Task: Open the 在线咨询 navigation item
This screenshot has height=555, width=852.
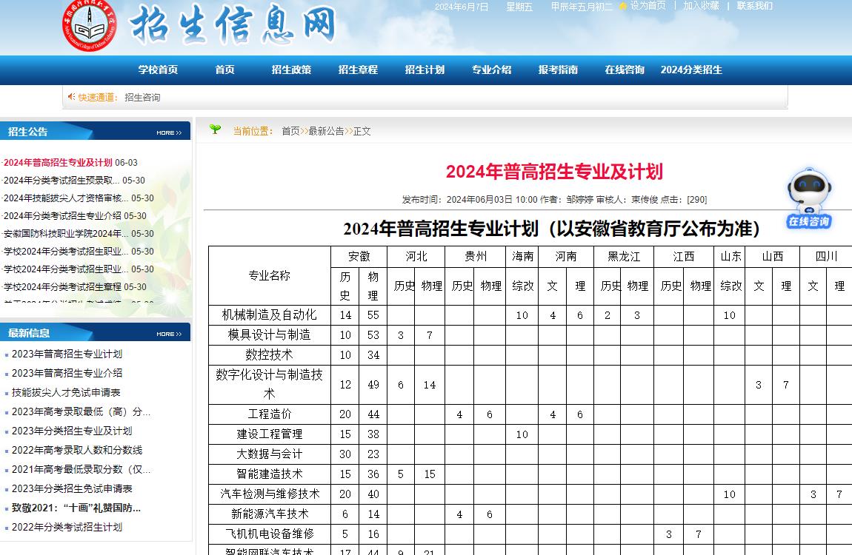Action: pos(625,70)
